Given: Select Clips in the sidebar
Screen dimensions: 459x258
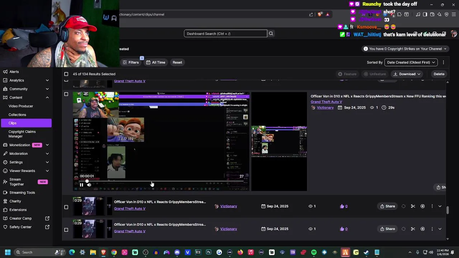Looking at the screenshot, I should 26,123.
